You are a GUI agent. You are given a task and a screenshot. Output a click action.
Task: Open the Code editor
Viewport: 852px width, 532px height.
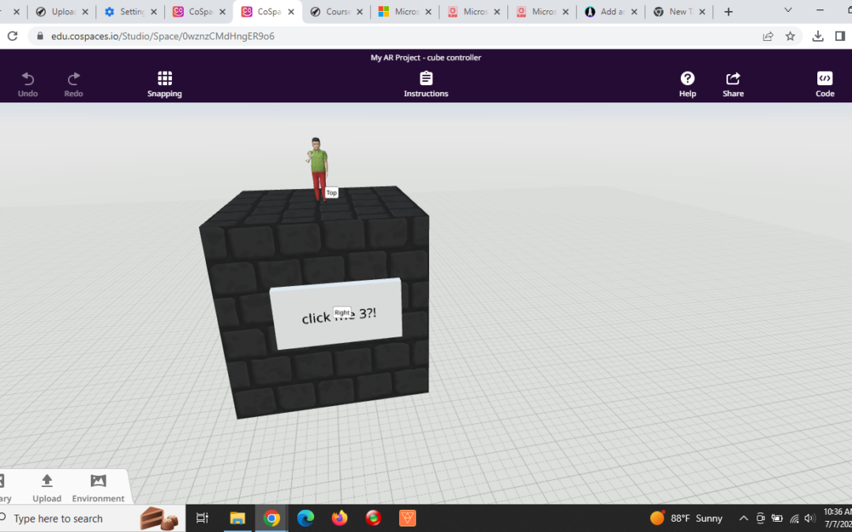point(824,84)
